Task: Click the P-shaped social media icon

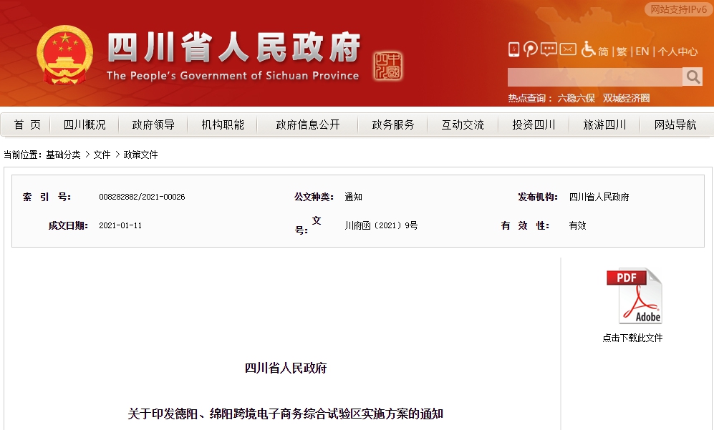Action: [x=530, y=49]
